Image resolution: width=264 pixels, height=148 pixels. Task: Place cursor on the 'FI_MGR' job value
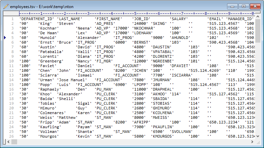tap(104, 61)
